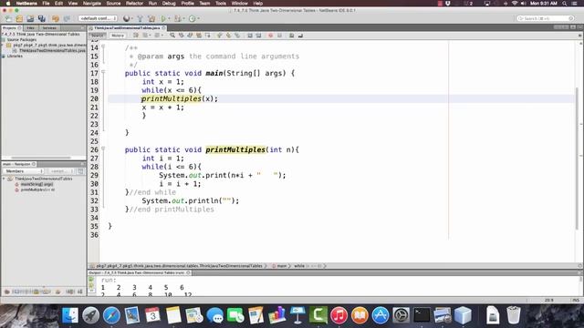Toggle Highlight Search editor icon
This screenshot has width=584, height=328.
pyautogui.click(x=199, y=36)
